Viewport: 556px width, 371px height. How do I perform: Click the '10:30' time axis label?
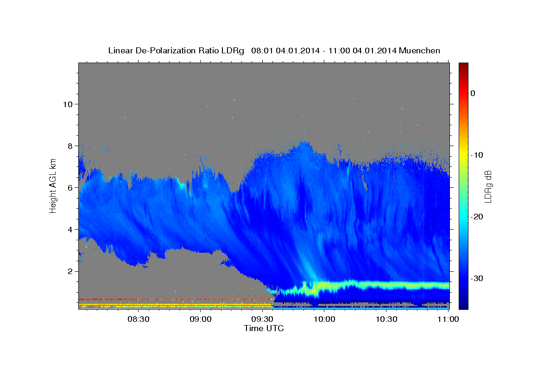point(386,320)
